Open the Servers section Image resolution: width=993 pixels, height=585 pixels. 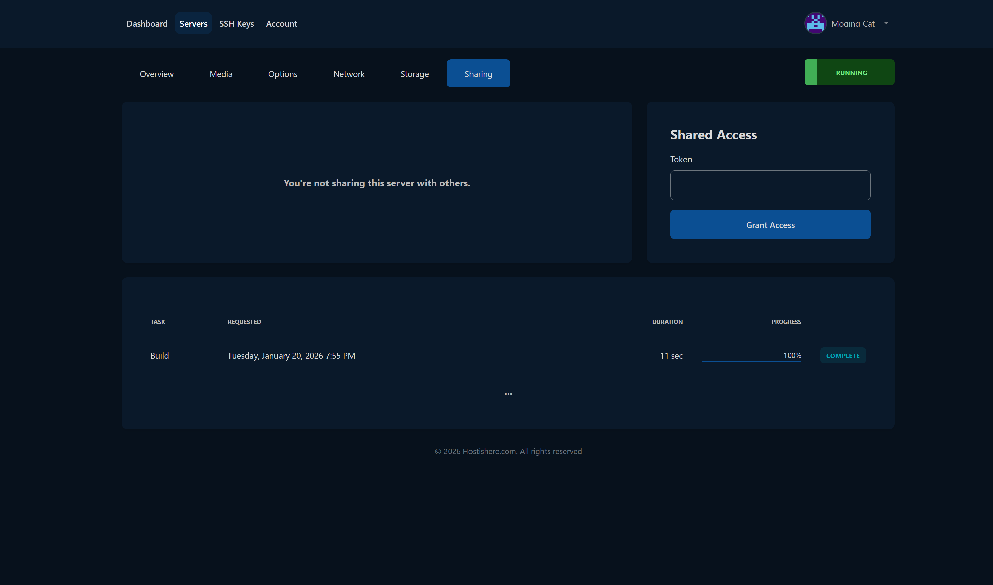coord(193,24)
